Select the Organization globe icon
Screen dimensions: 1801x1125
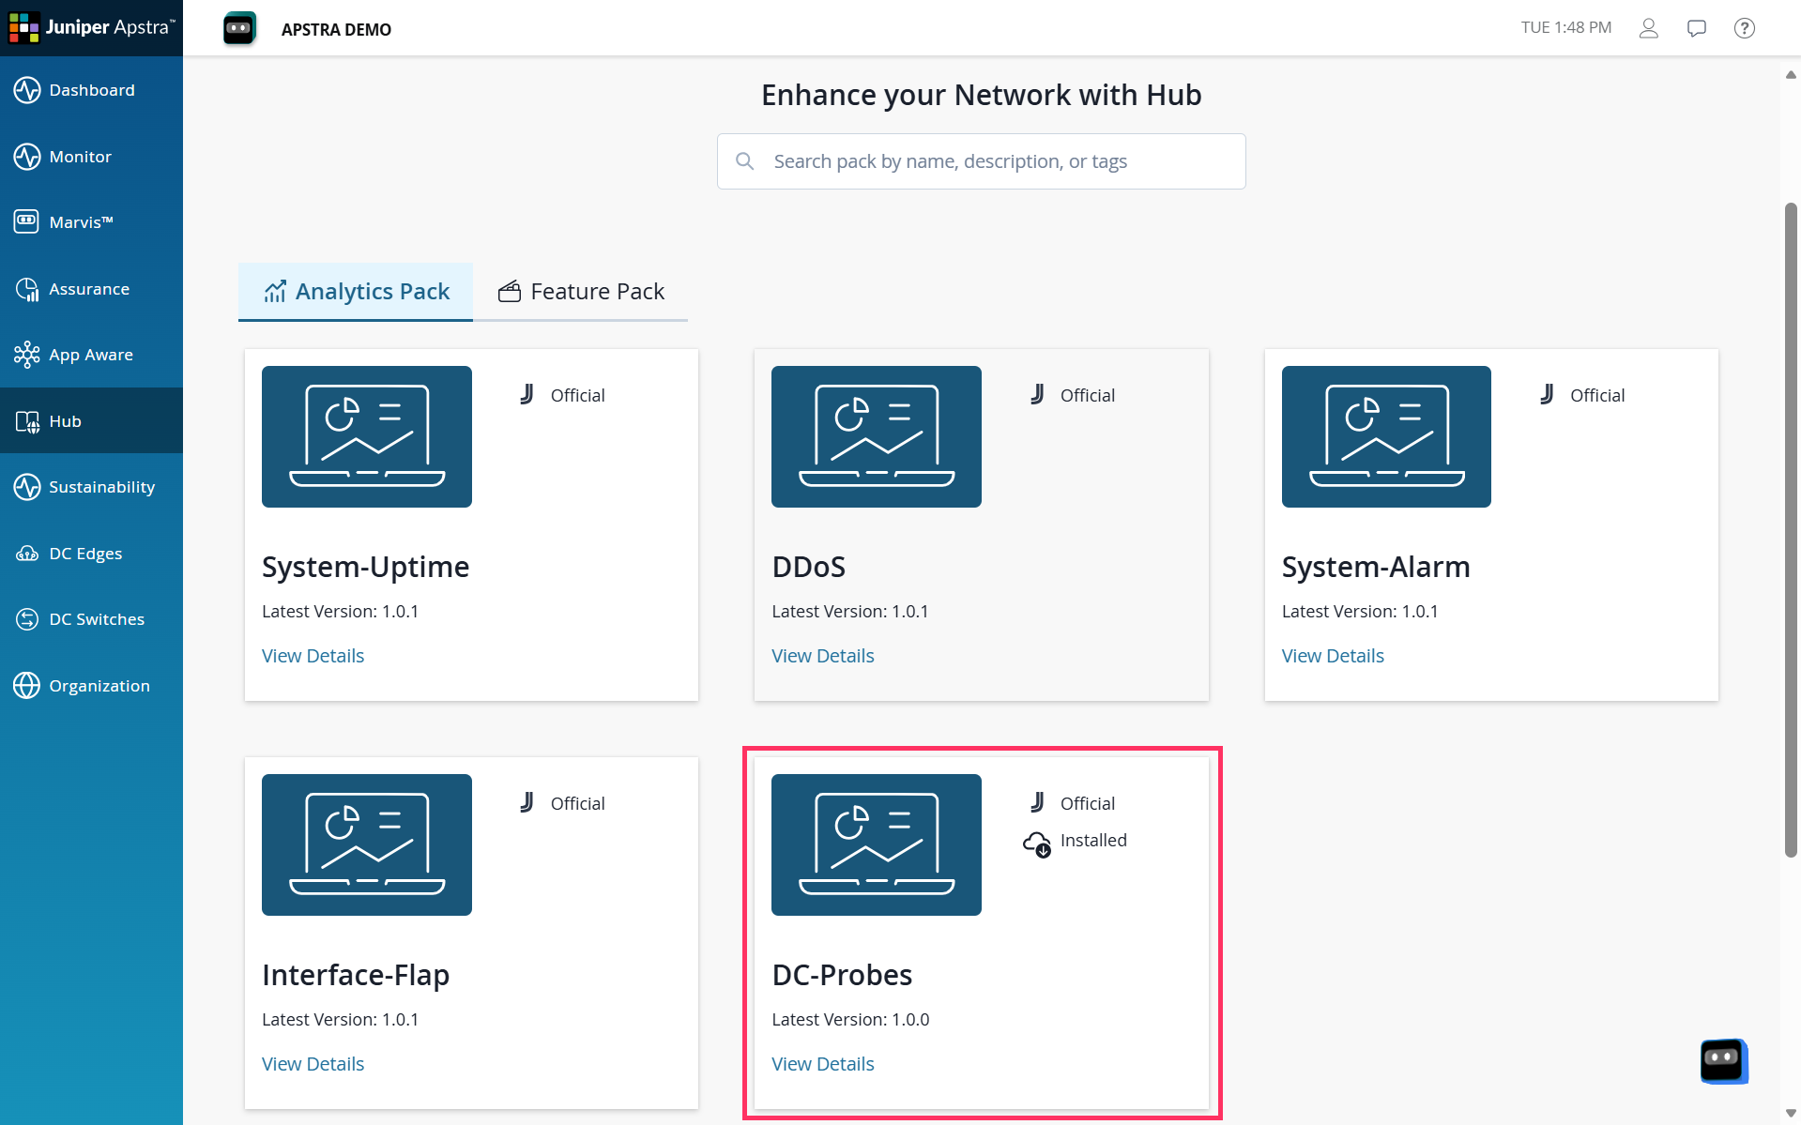tap(27, 686)
